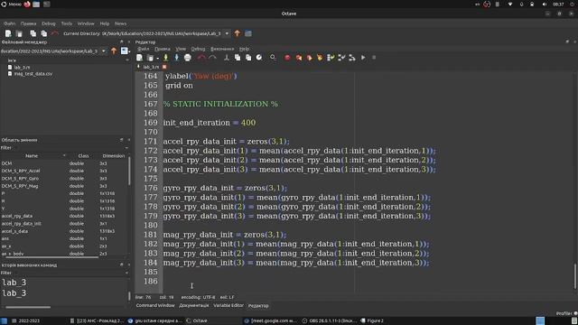Open Tools menu
578x325 pixels.
(66, 23)
